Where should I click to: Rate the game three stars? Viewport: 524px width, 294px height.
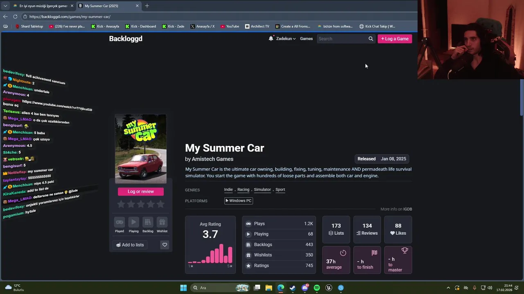pyautogui.click(x=141, y=204)
